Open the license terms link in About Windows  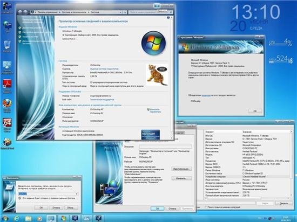[206, 95]
